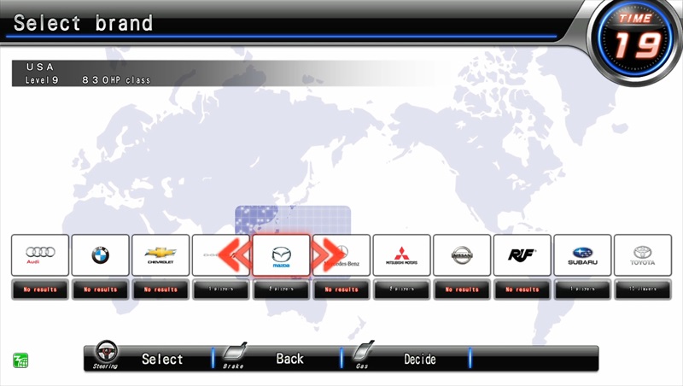Click the "USA" region label
The width and height of the screenshot is (683, 386).
click(x=40, y=67)
